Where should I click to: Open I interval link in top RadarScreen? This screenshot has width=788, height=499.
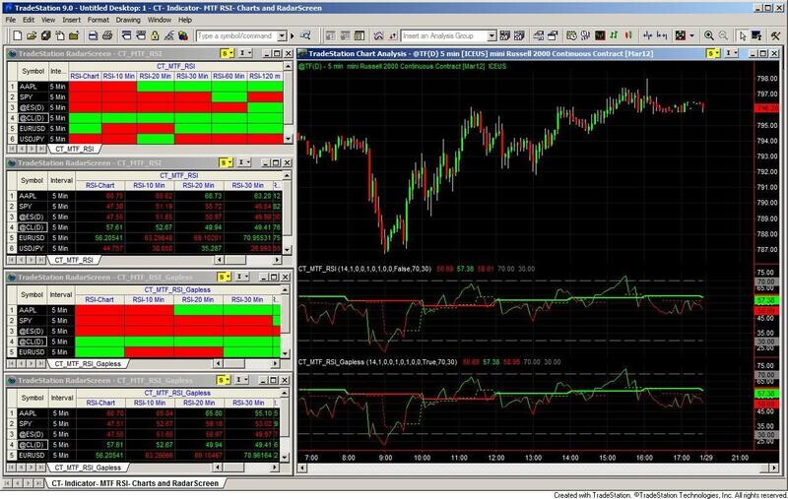tap(245, 53)
